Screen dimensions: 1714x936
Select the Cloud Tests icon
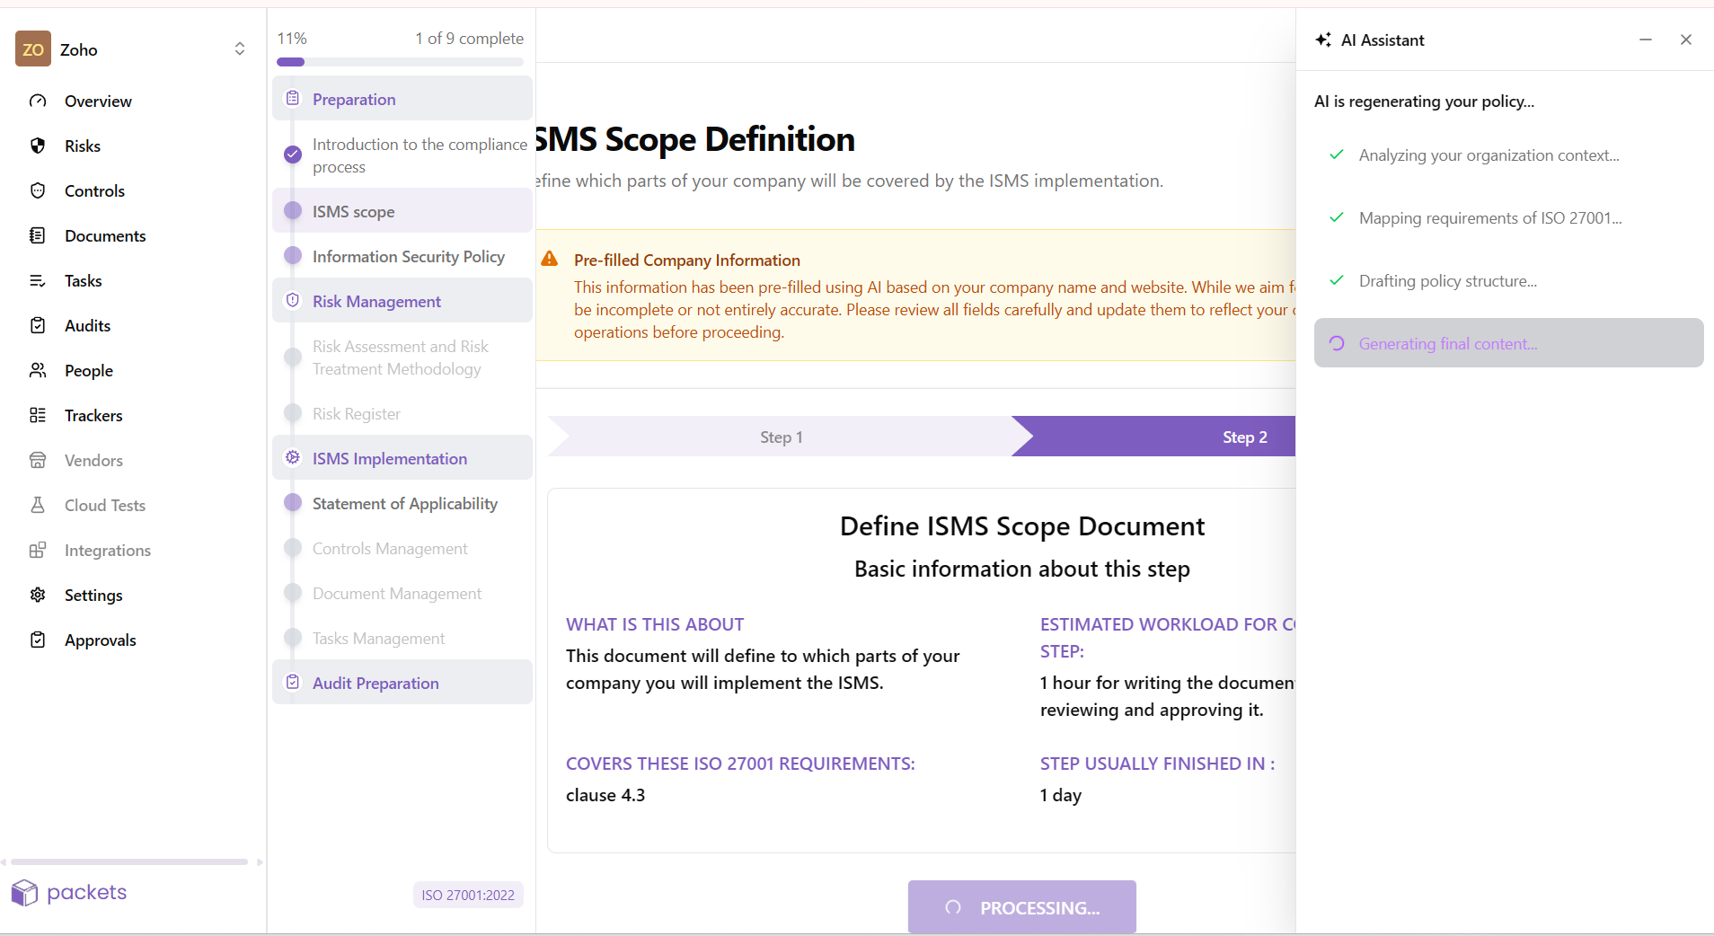[38, 505]
